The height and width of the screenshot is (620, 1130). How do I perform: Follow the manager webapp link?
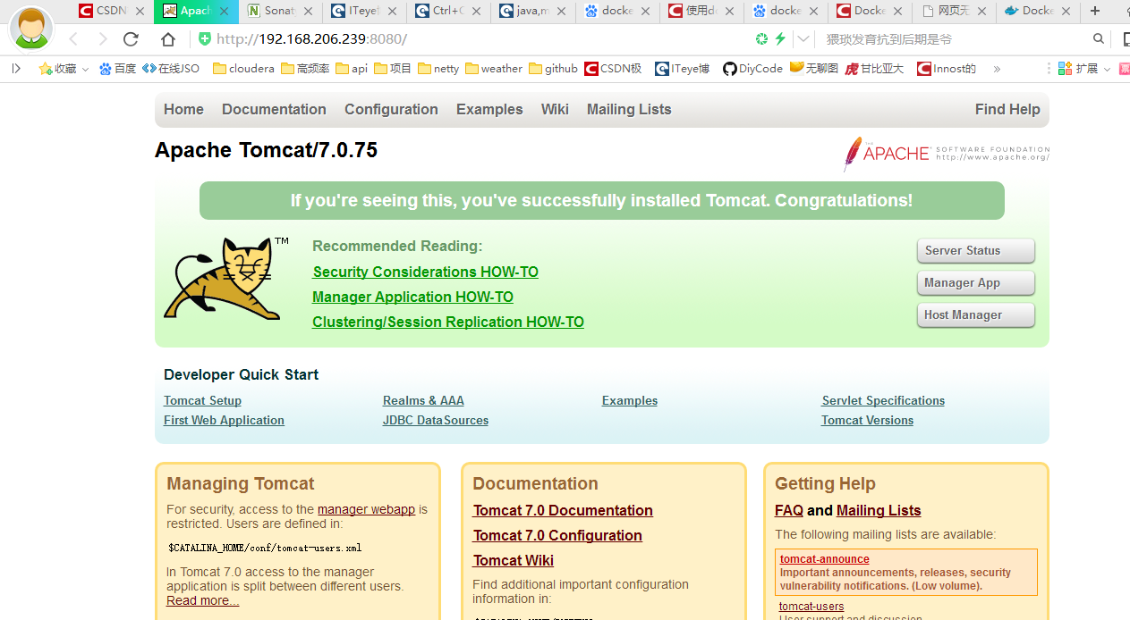click(366, 509)
